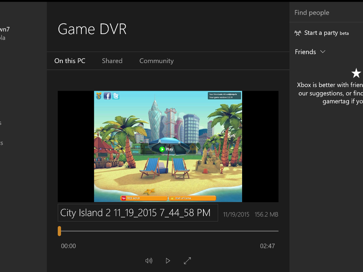
Task: Click the 02:47 duration label
Action: [x=267, y=246]
